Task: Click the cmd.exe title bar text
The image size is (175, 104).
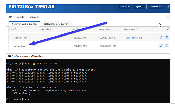Action: (28, 56)
